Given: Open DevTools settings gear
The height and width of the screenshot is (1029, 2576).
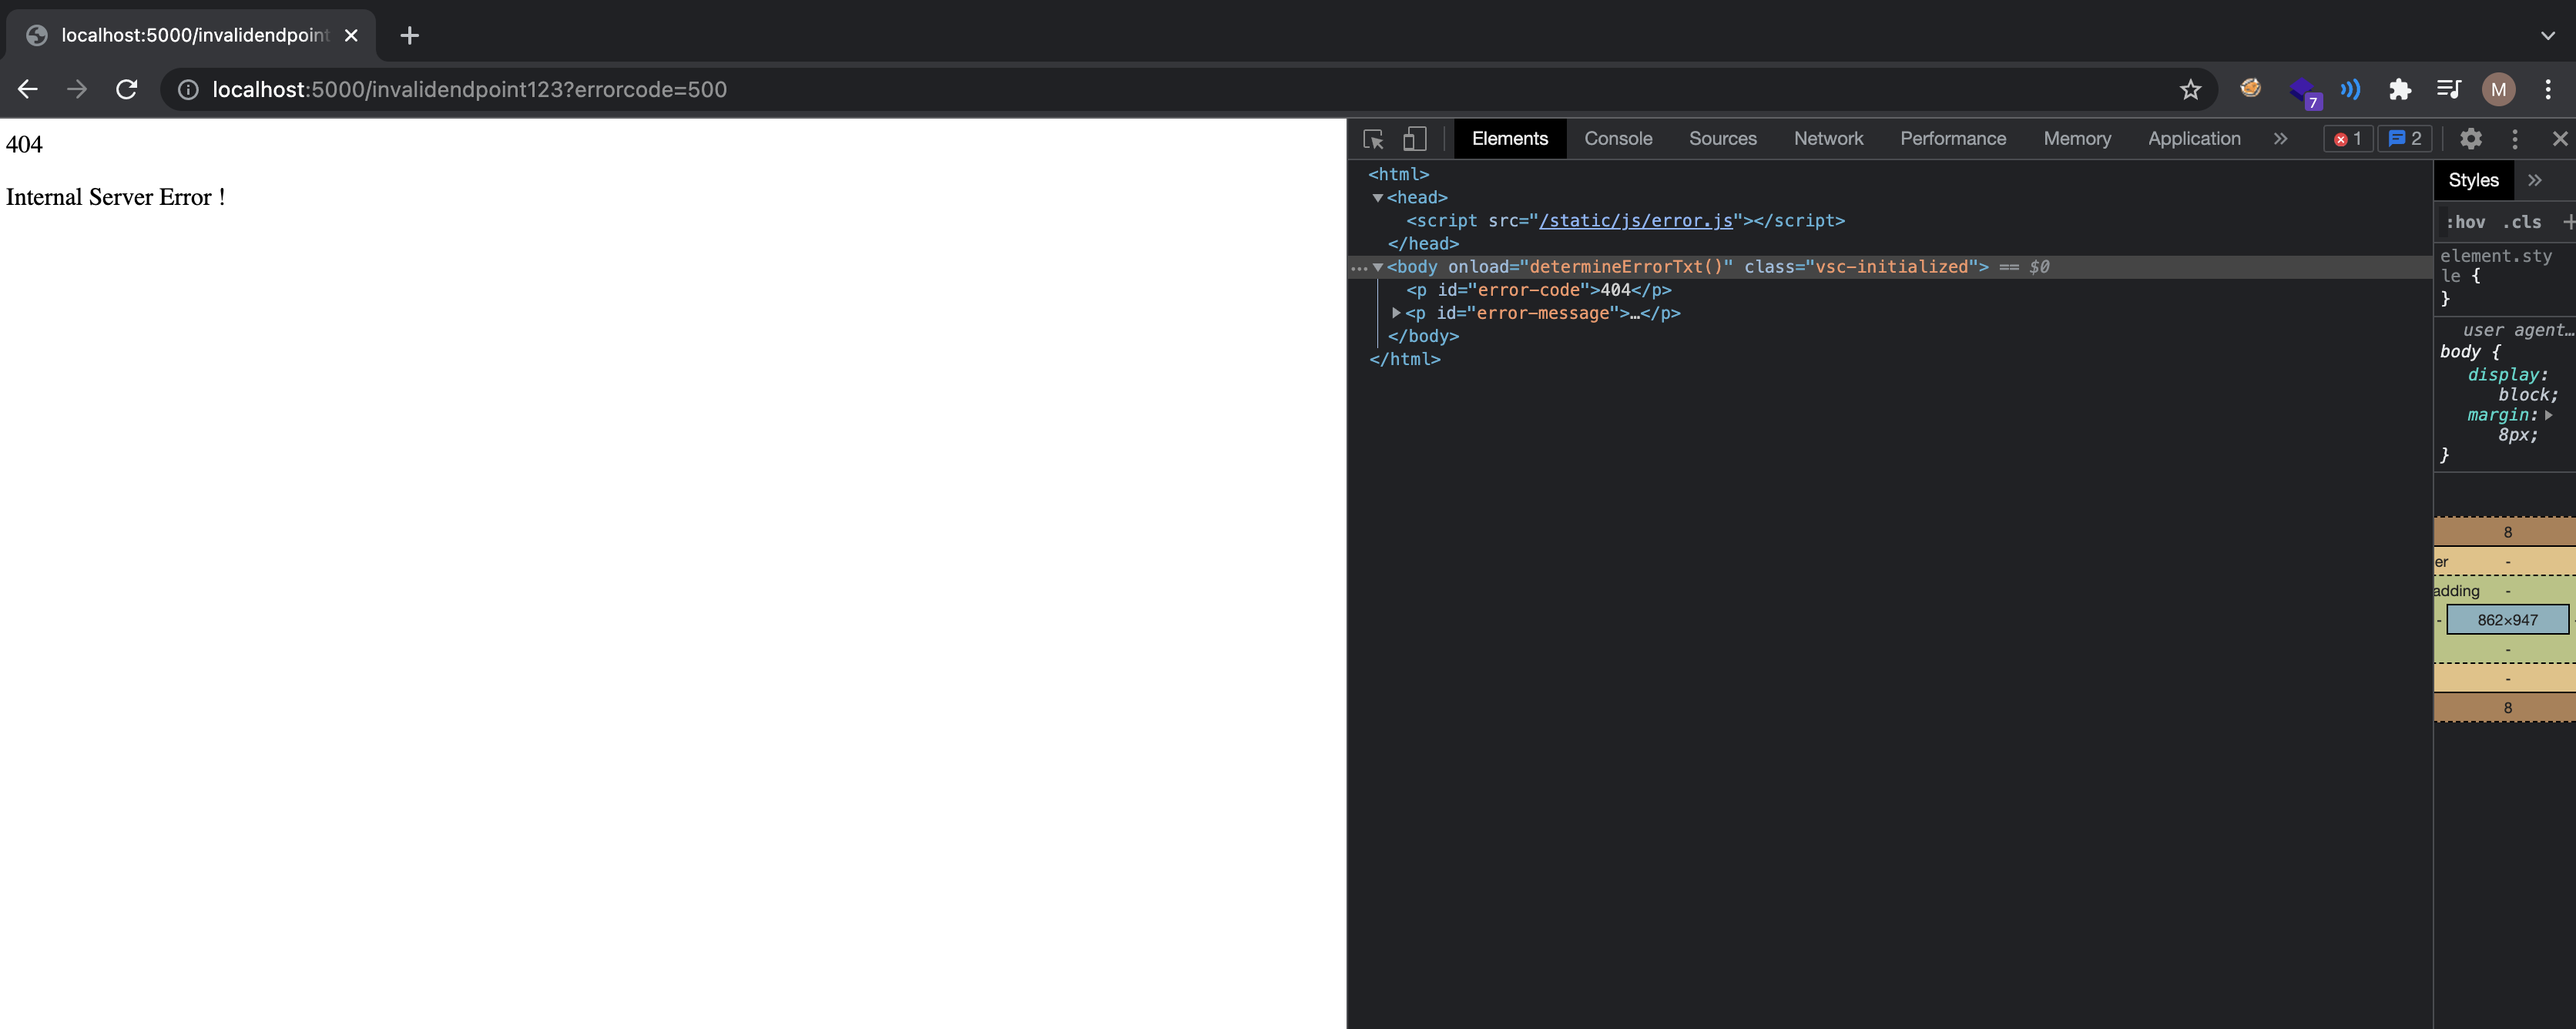Looking at the screenshot, I should 2470,139.
